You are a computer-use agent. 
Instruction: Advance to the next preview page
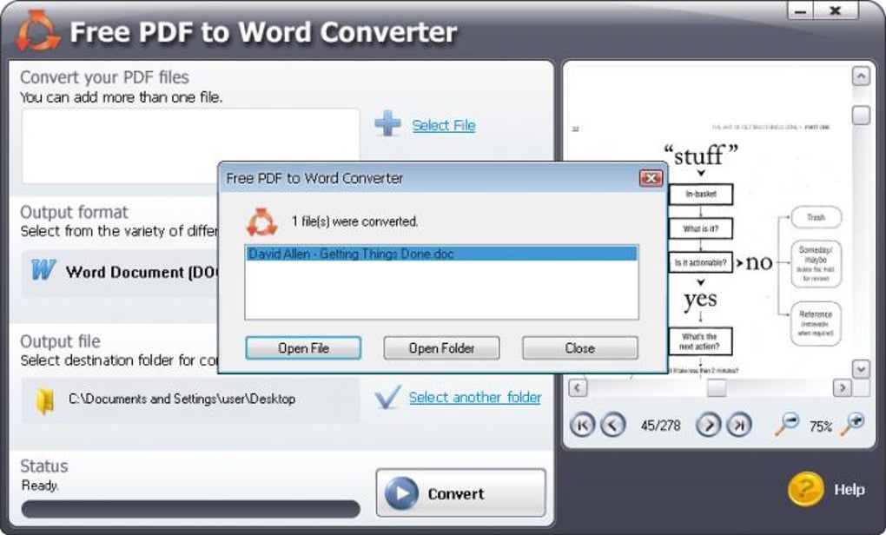pos(711,426)
